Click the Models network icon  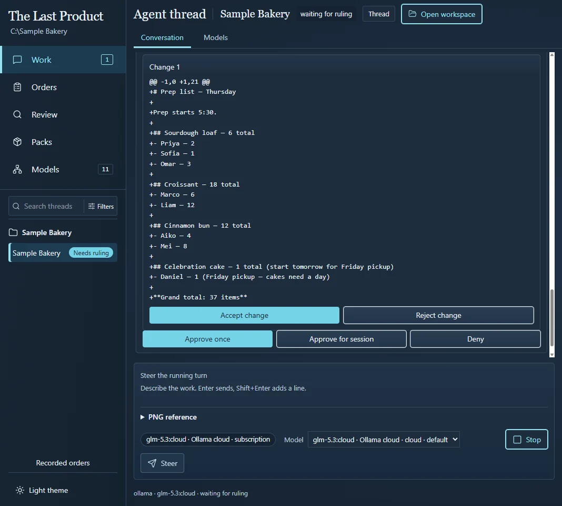[x=17, y=169]
